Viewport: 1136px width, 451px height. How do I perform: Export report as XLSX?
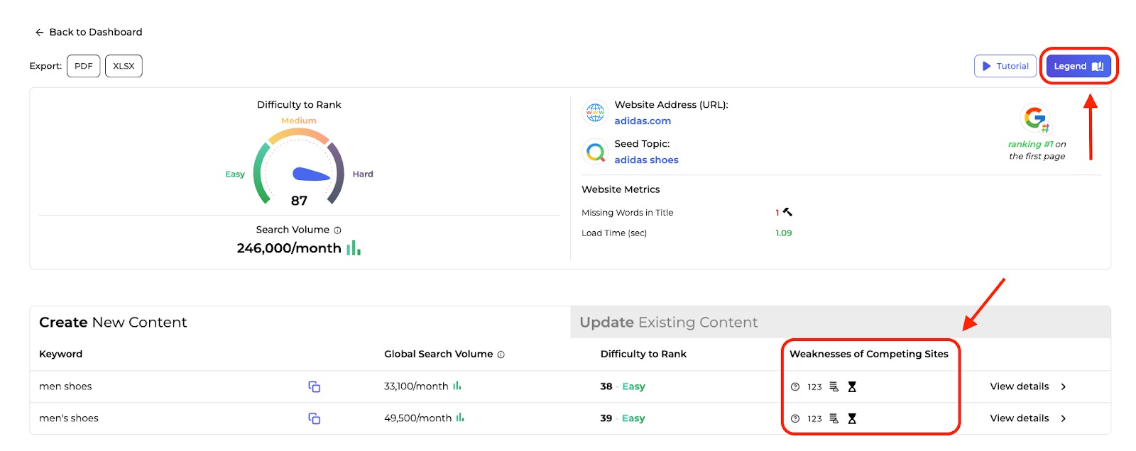tap(124, 66)
